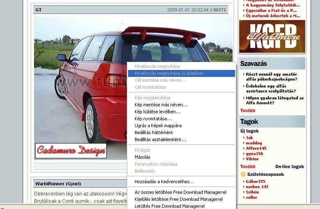The height and width of the screenshot is (209, 320).
Task: Choose 'Beállítás asztalelemként…' option
Action: (x=181, y=139)
